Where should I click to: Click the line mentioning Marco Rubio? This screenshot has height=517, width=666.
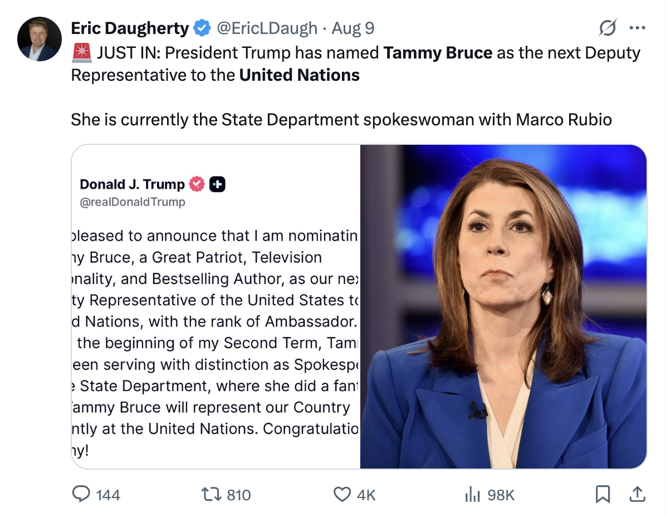coord(341,119)
